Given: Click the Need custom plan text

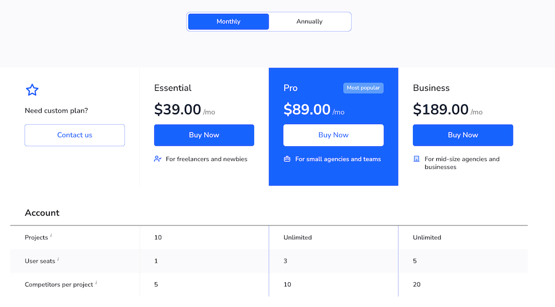Looking at the screenshot, I should click(x=57, y=110).
